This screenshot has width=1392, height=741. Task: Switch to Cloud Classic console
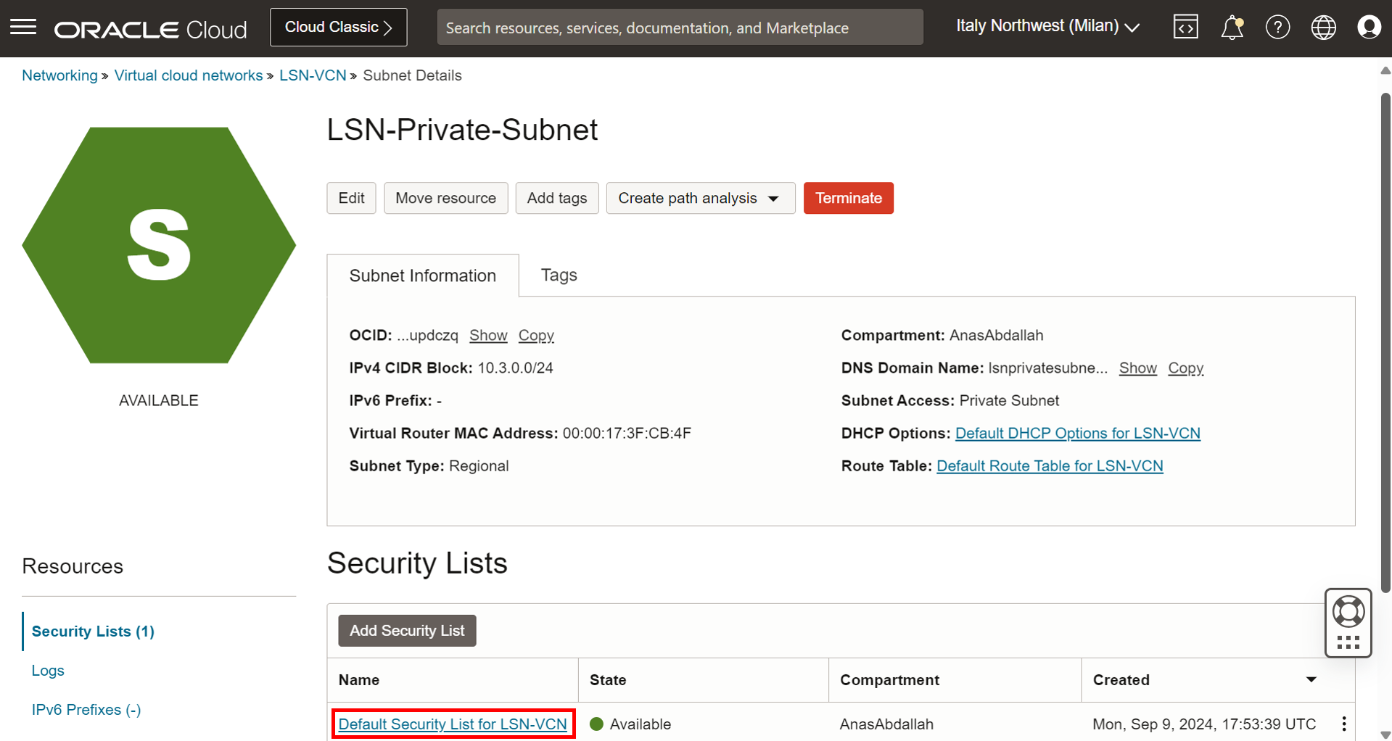click(338, 28)
